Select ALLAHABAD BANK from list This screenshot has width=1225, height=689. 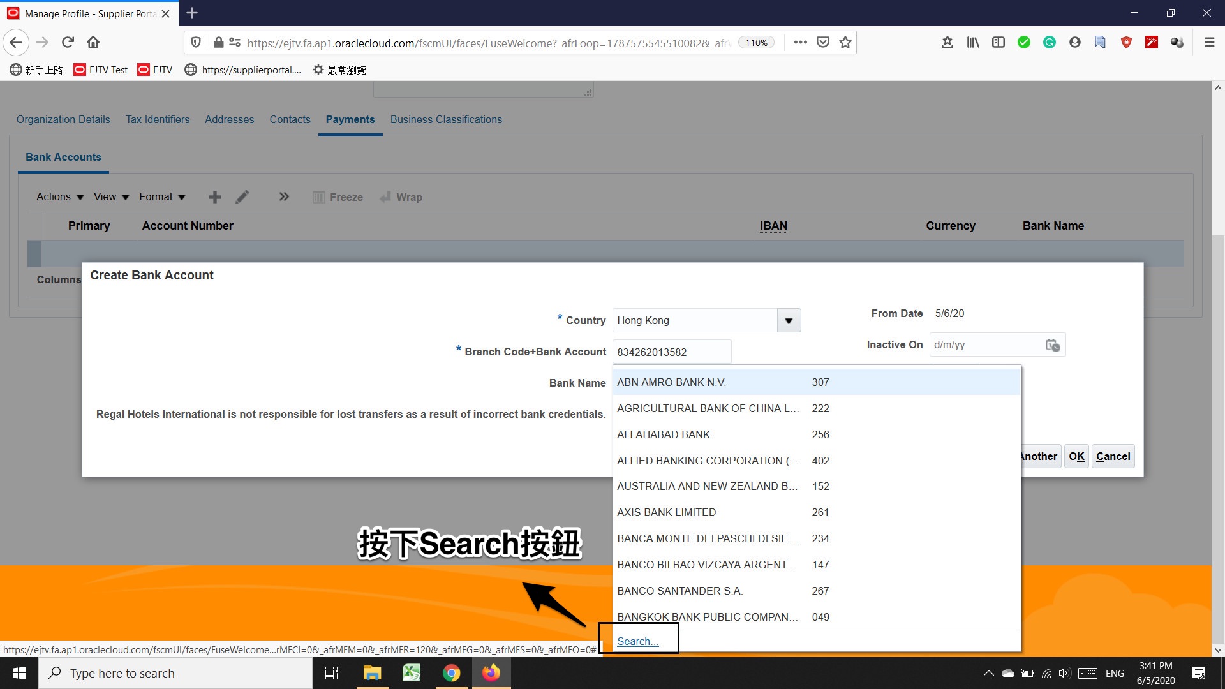pos(817,435)
